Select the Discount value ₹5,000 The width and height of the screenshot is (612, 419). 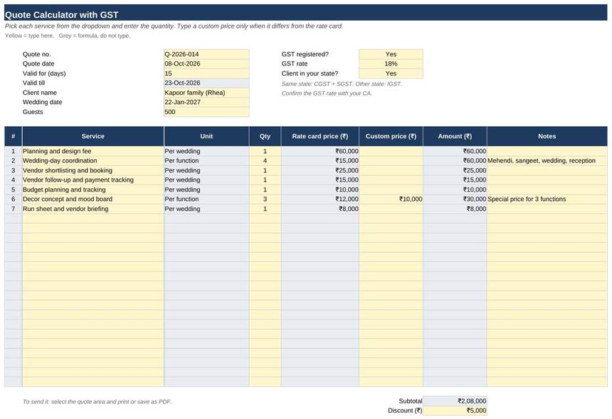click(455, 410)
